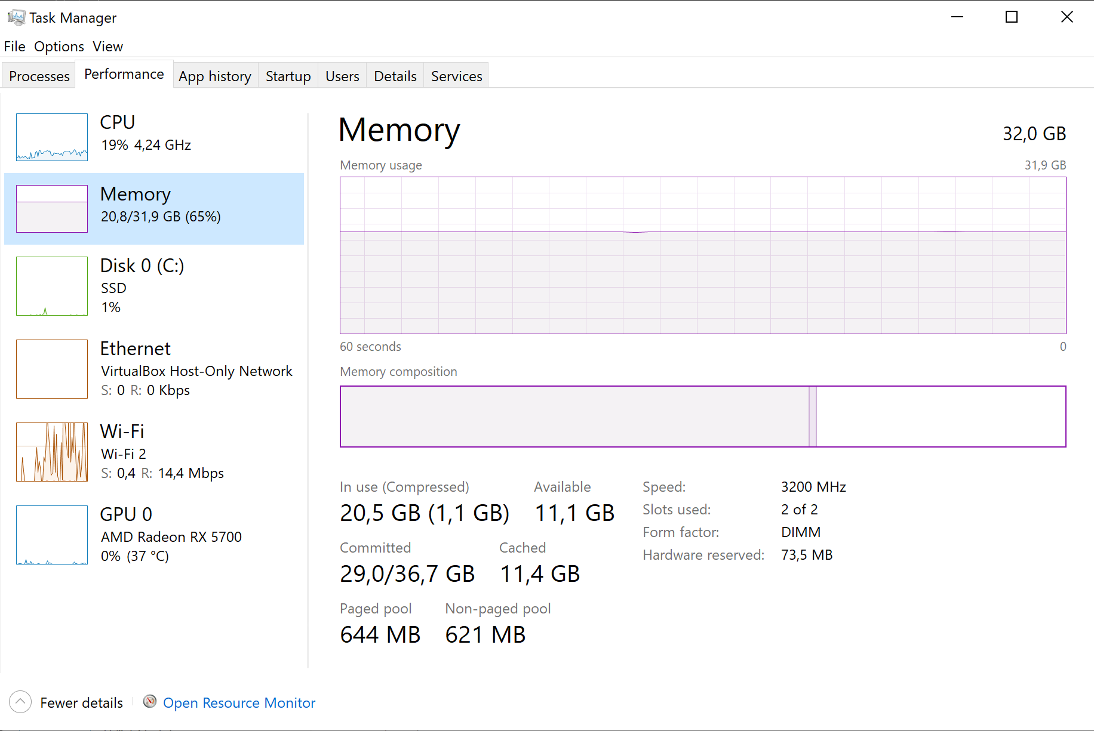This screenshot has height=731, width=1094.
Task: Click the Fewer details button
Action: point(81,703)
